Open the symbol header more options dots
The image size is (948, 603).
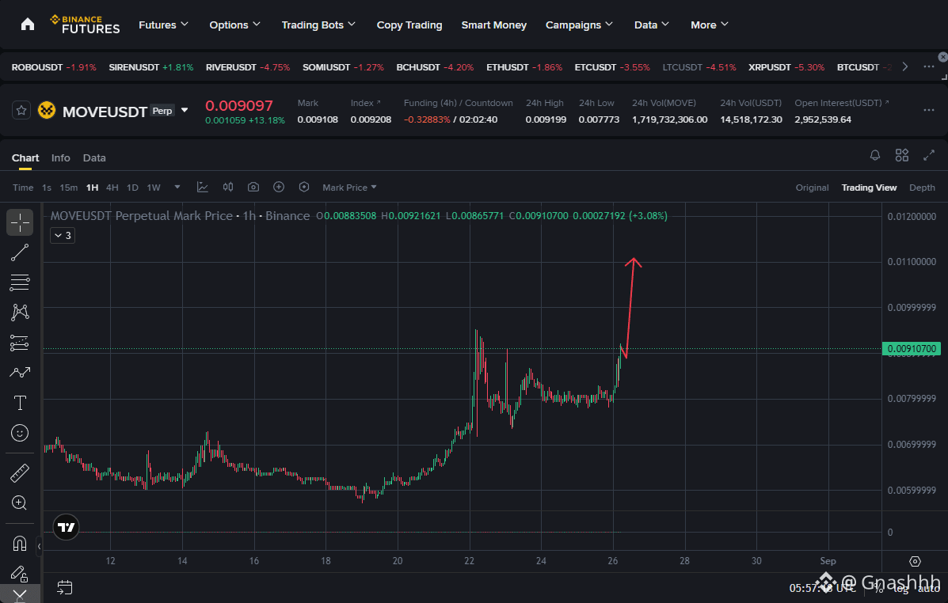[x=929, y=110]
